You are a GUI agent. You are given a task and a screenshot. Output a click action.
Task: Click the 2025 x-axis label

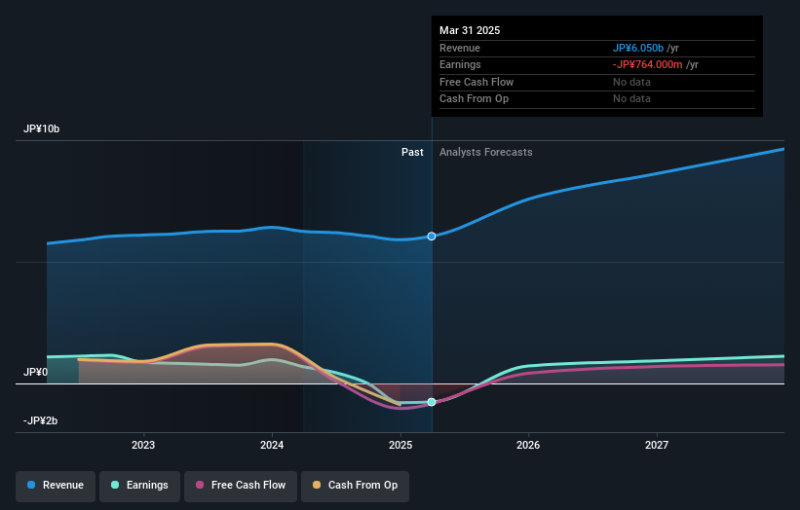[x=400, y=446]
